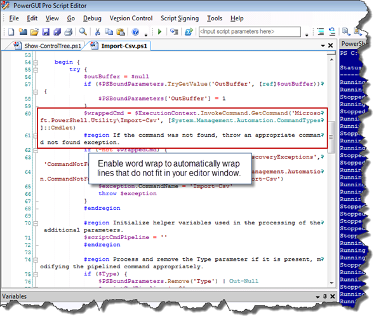Click the Find magnifier icon
Screen dimensions: 381x323
(x=83, y=32)
